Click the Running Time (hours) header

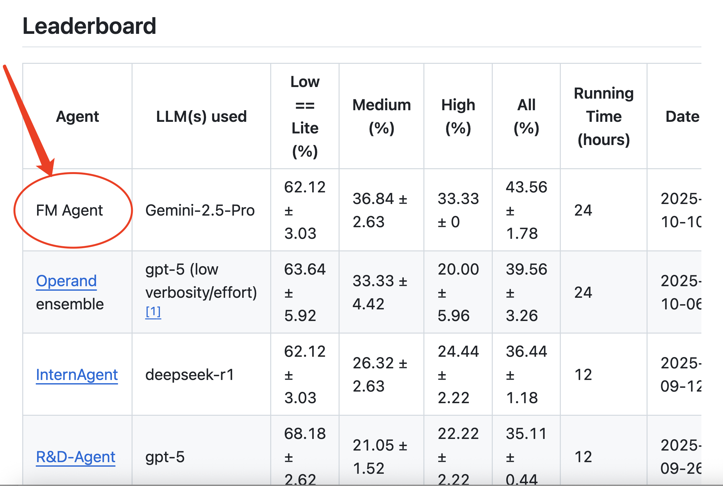pyautogui.click(x=604, y=116)
